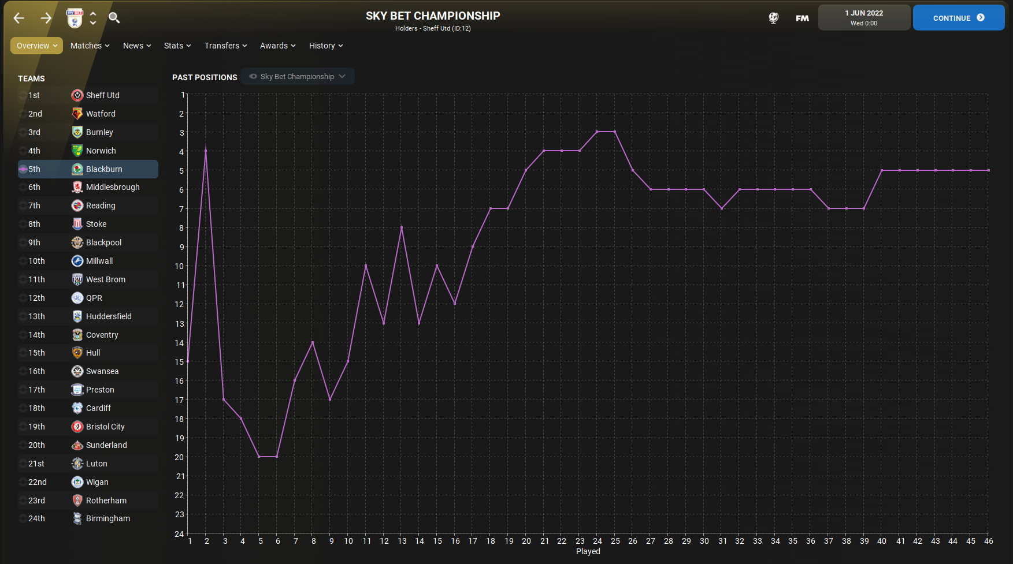
Task: Open the Birmingham team link
Action: 108,518
